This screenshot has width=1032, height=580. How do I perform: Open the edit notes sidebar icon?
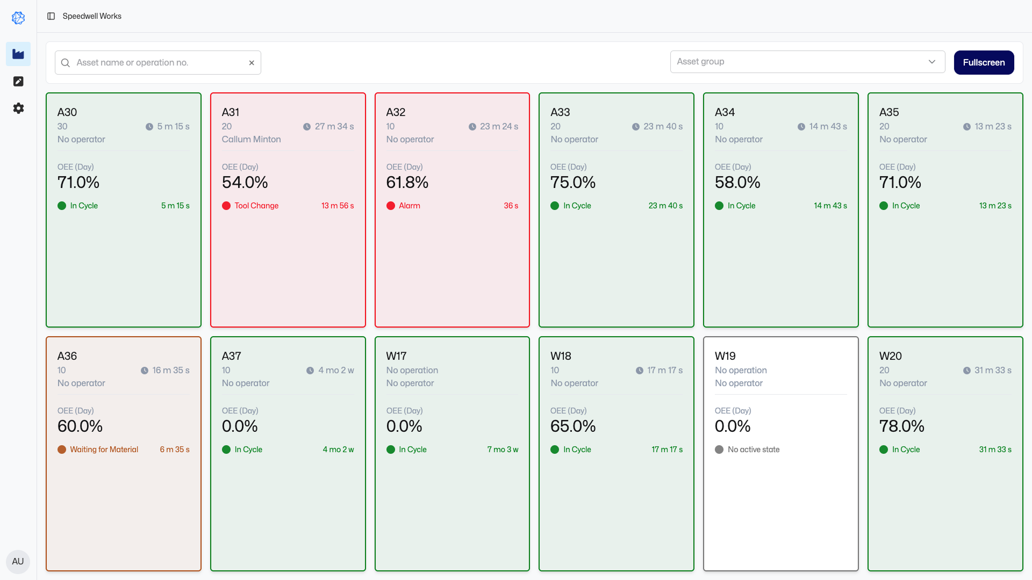point(18,81)
